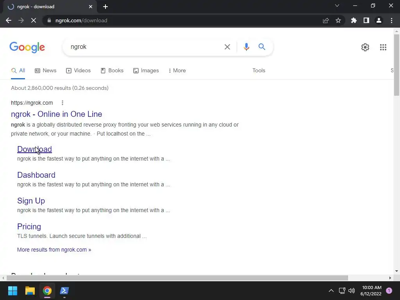Open PowerShell from the taskbar
Image resolution: width=400 pixels, height=300 pixels.
[x=64, y=291]
